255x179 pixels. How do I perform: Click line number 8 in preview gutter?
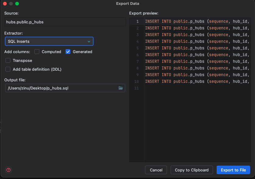[138, 68]
